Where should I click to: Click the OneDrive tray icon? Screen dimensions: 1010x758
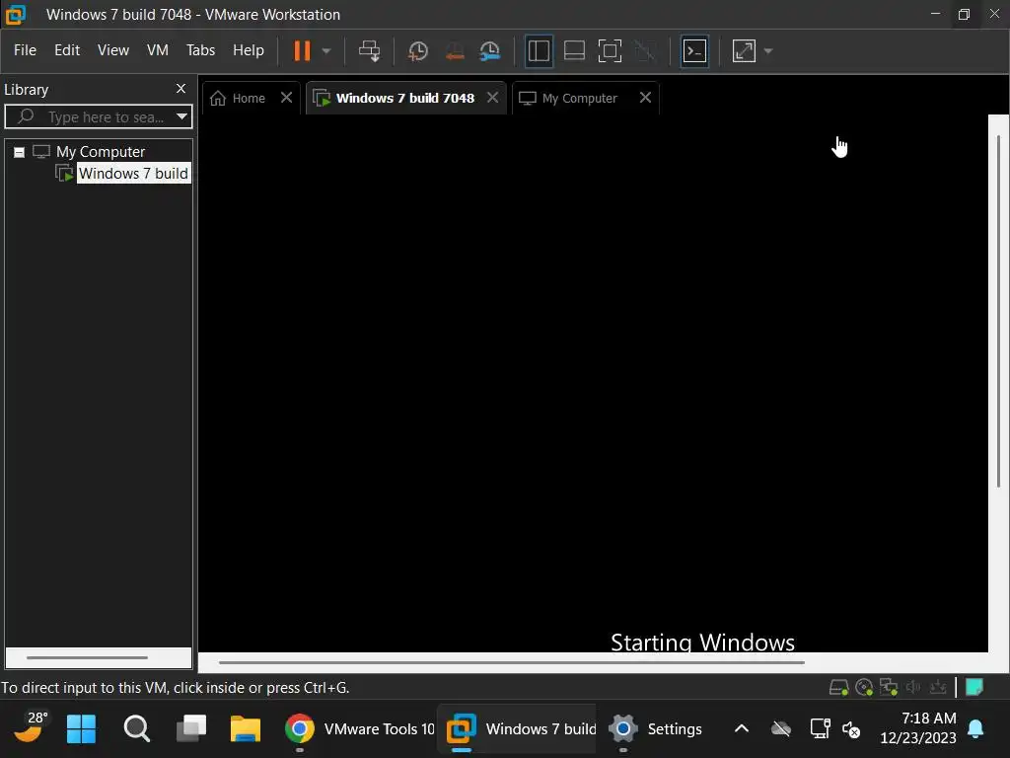coord(781,729)
